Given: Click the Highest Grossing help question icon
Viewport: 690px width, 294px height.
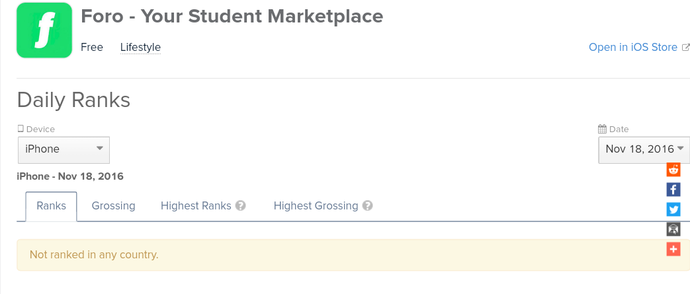Looking at the screenshot, I should coord(368,205).
